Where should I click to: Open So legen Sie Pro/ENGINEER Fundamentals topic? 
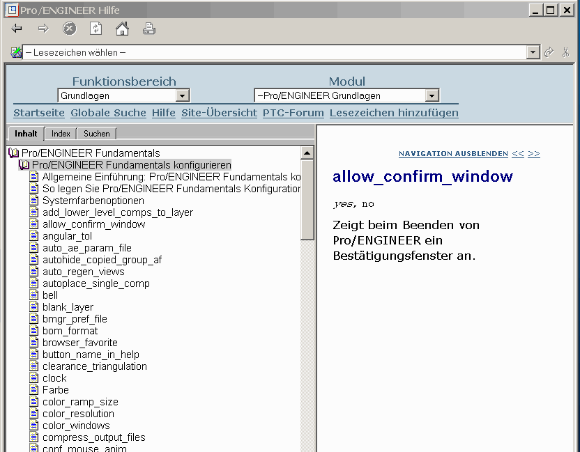171,189
